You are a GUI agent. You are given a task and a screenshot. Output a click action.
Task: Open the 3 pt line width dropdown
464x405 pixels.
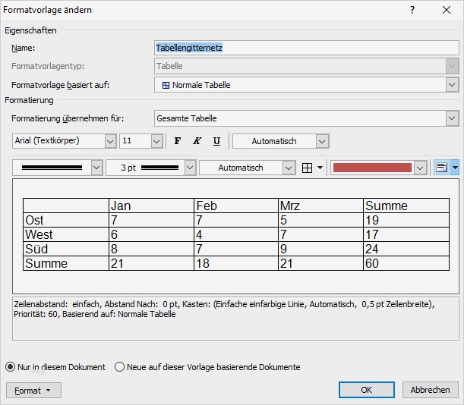click(188, 168)
